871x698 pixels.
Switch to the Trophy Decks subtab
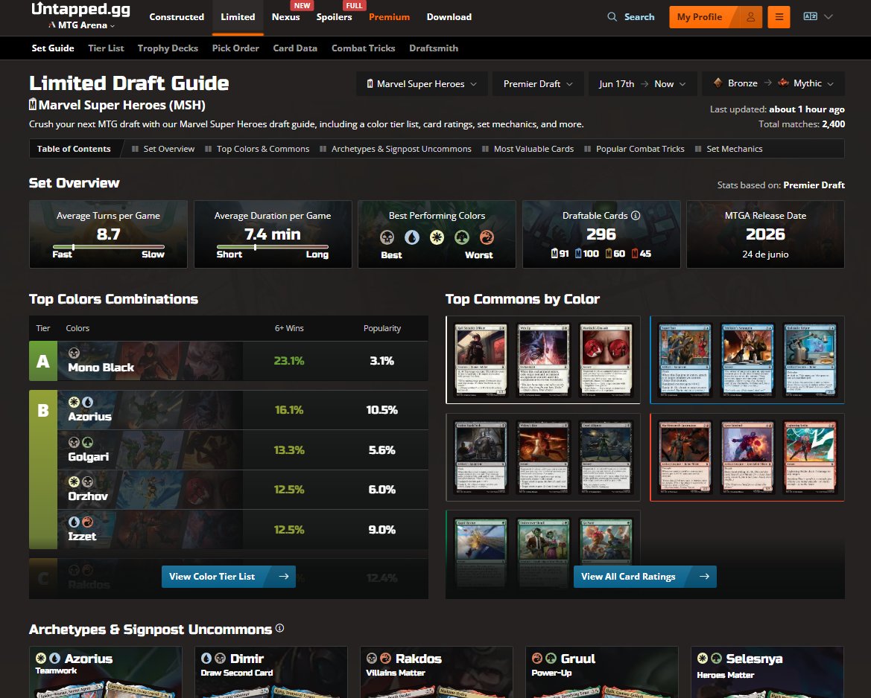(x=168, y=48)
